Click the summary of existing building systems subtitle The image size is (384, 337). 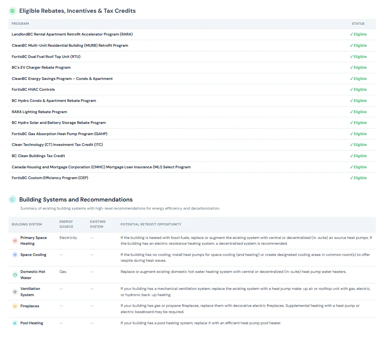pos(120,208)
